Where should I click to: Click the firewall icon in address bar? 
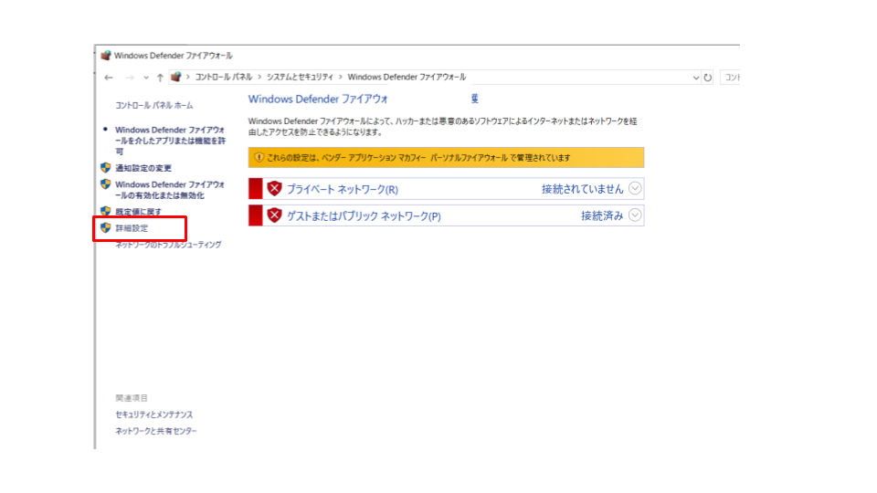[x=175, y=77]
